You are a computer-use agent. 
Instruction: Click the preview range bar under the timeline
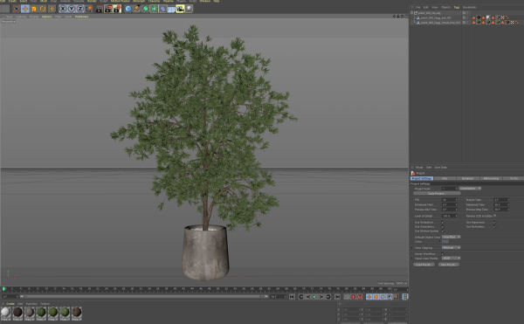[144, 296]
